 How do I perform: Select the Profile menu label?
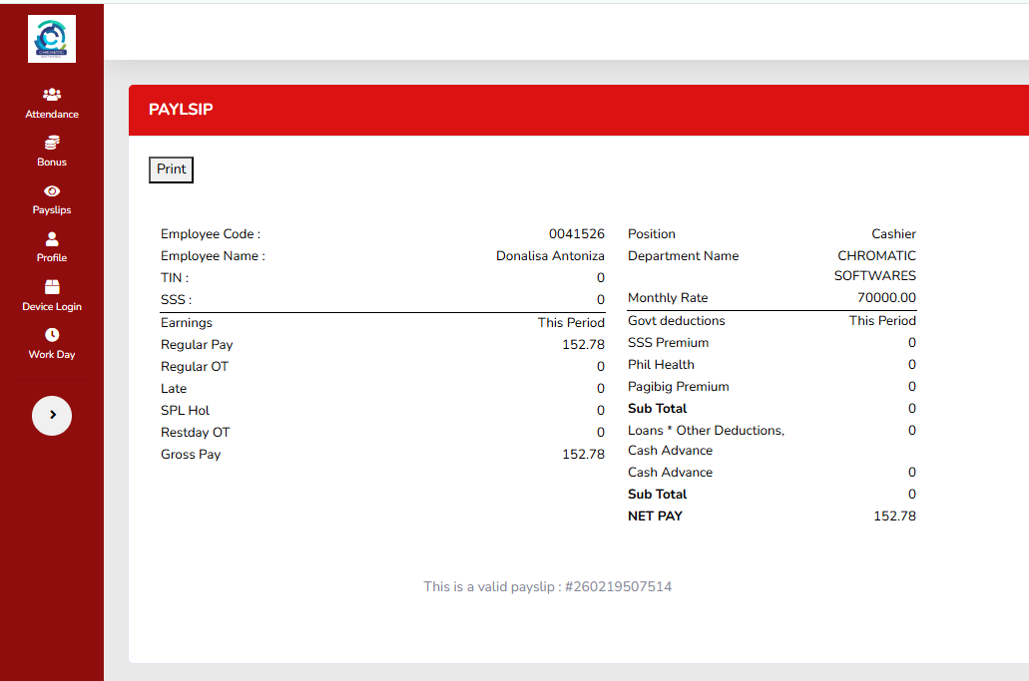(52, 257)
